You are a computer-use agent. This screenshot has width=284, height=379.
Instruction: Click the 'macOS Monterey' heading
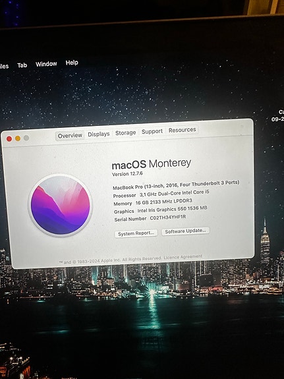pyautogui.click(x=152, y=164)
